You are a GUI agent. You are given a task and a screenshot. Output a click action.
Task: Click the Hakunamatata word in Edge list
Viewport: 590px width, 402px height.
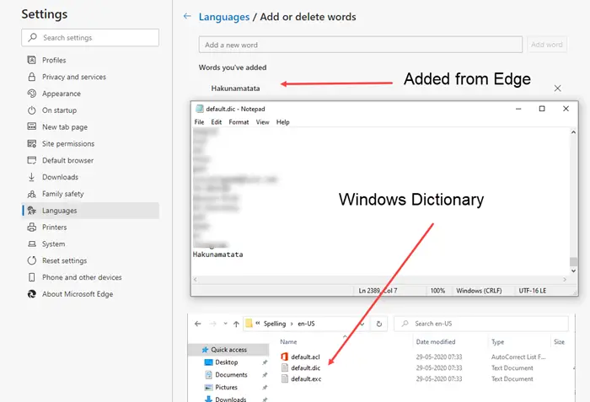pos(235,88)
